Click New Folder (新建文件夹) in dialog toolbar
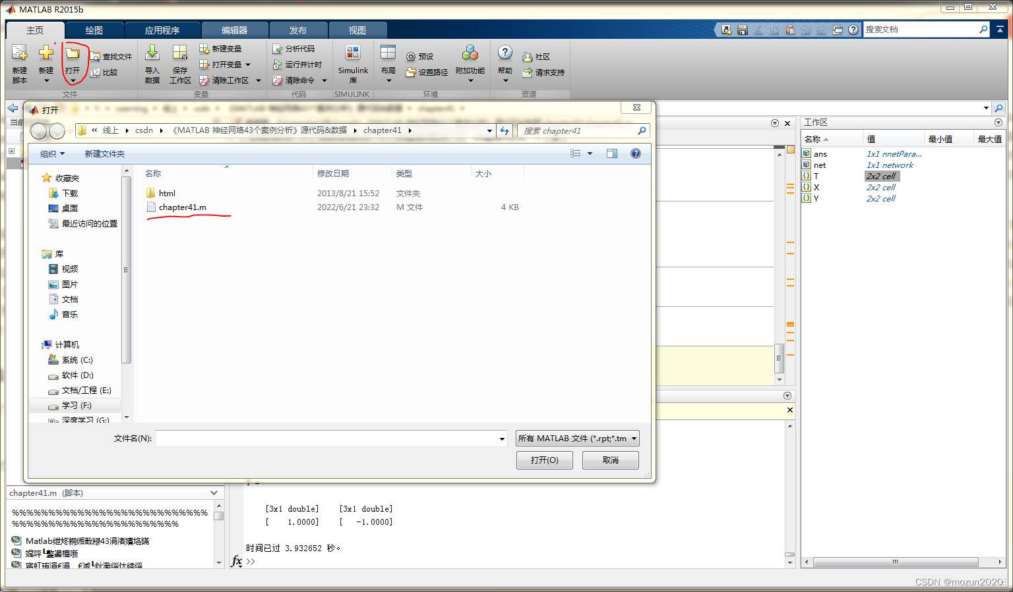1013x592 pixels. click(x=105, y=153)
